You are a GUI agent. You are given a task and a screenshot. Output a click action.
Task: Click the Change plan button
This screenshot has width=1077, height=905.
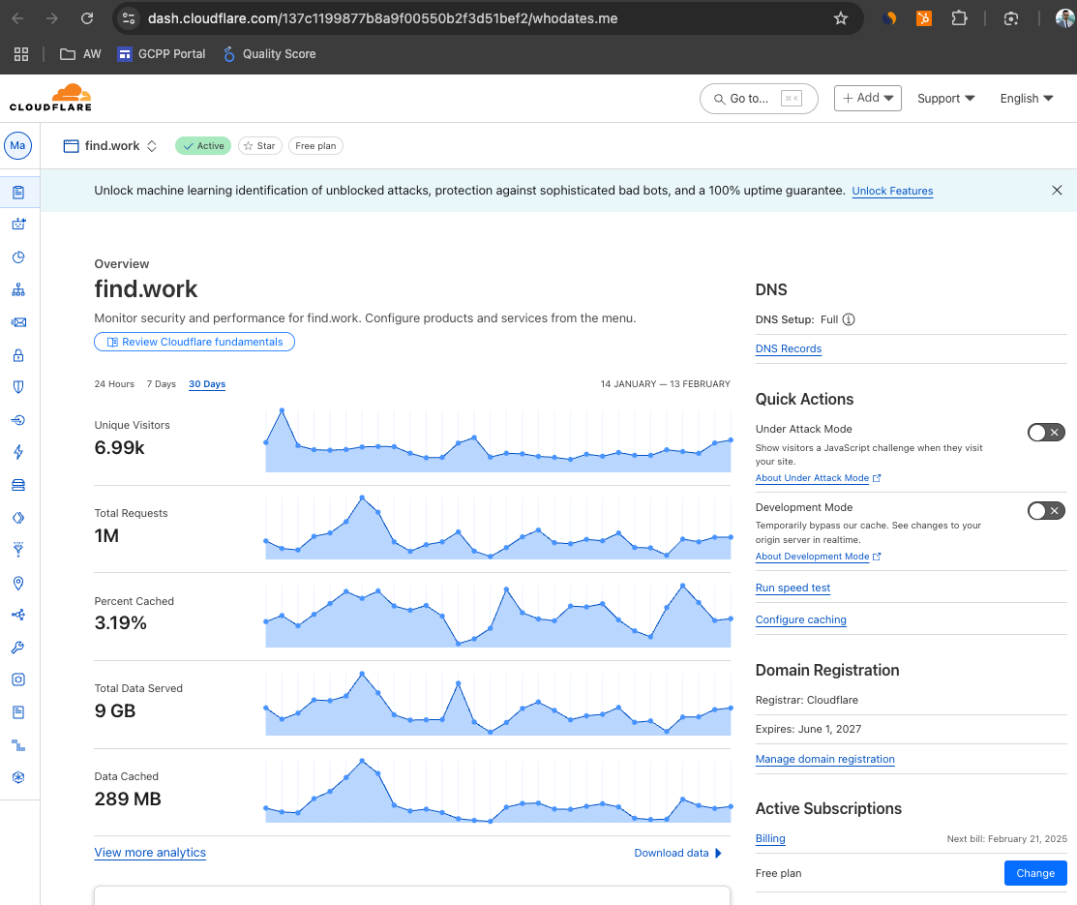pyautogui.click(x=1035, y=873)
